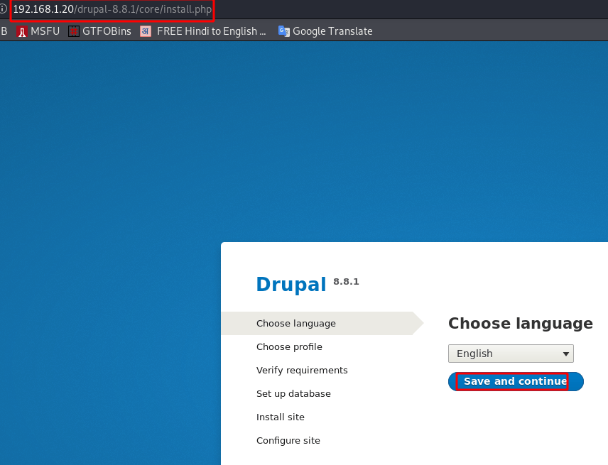Focus the address bar showing install.php URL

[112, 9]
